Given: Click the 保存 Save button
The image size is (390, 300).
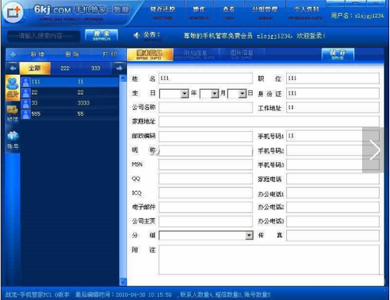Looking at the screenshot, I should click(338, 55).
